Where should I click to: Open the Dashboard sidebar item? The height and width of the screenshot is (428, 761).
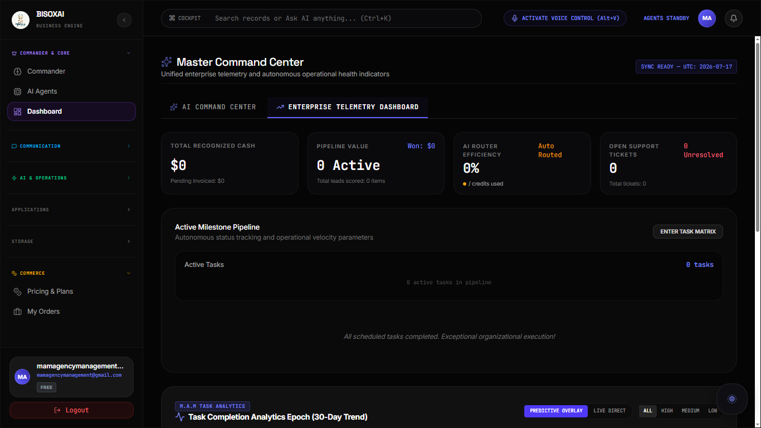coord(71,111)
